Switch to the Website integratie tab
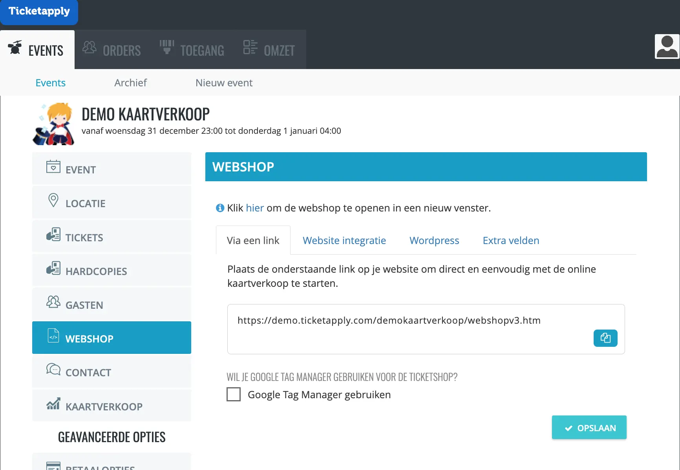Viewport: 680px width, 470px height. pyautogui.click(x=344, y=240)
